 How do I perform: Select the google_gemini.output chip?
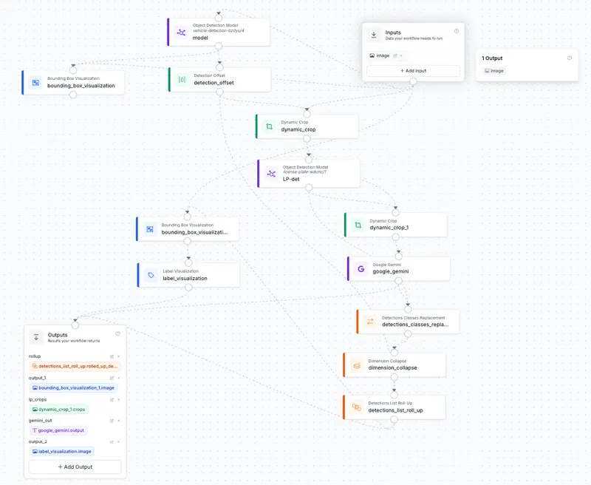pos(58,430)
